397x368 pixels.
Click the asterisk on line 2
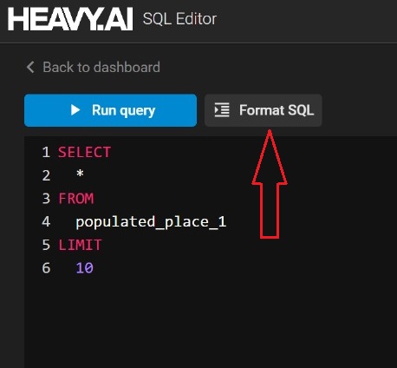[80, 174]
